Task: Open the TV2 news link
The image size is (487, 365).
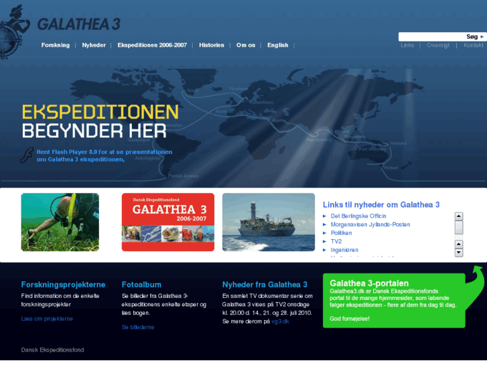Action: click(336, 241)
